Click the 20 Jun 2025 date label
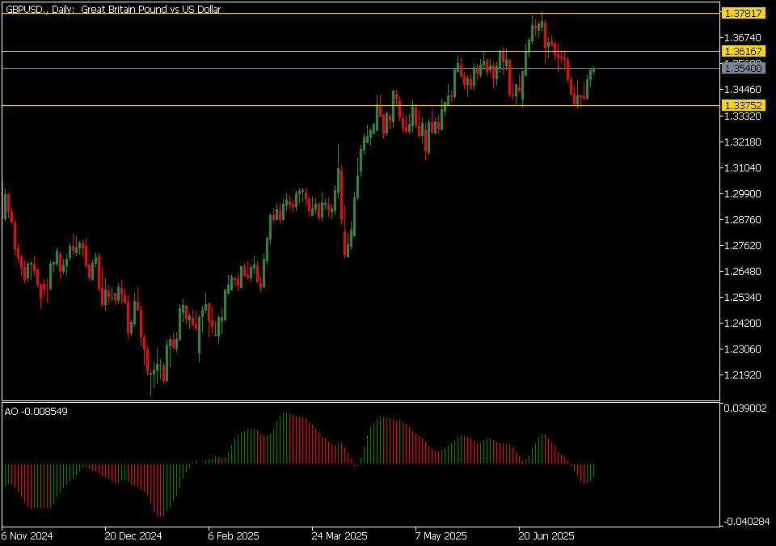The height and width of the screenshot is (546, 776). [546, 535]
